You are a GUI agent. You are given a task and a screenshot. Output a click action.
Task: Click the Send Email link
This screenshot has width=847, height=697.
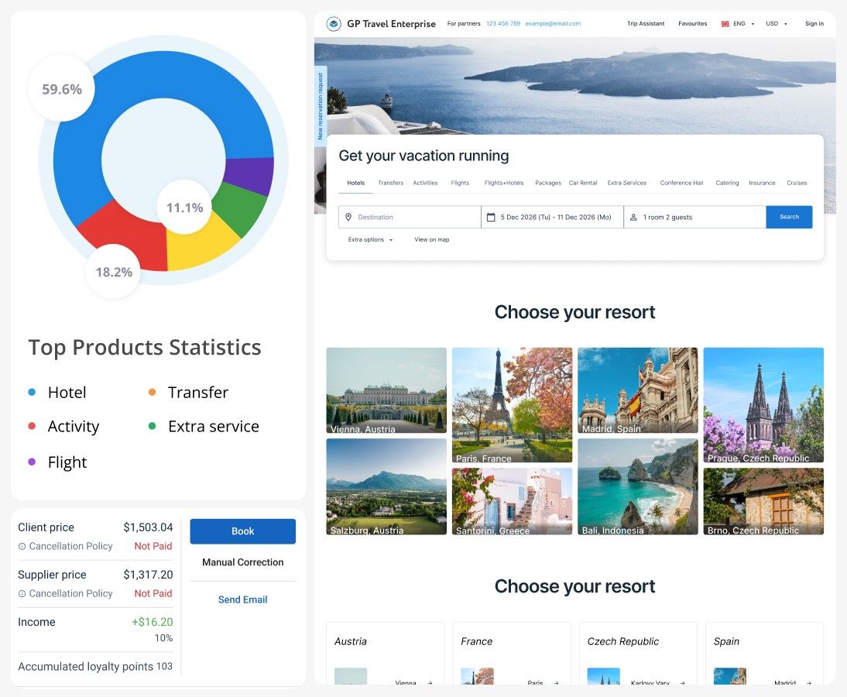(242, 599)
